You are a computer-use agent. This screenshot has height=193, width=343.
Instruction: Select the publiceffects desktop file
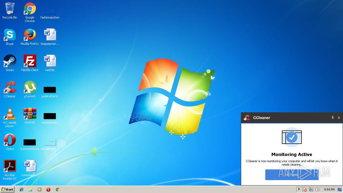[50, 92]
